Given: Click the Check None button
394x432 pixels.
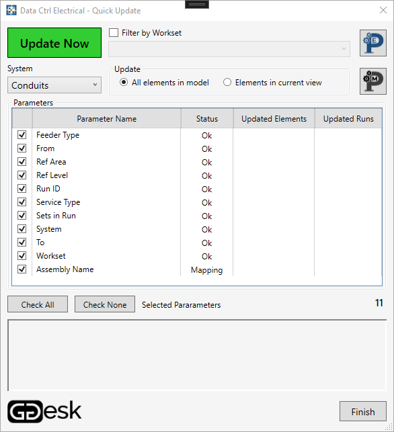Looking at the screenshot, I should point(105,304).
